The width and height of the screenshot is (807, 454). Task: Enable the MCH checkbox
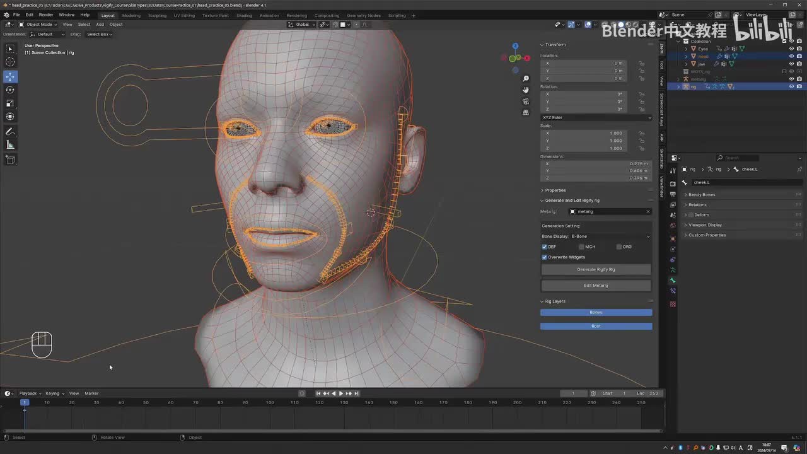582,247
